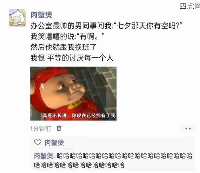Delete the post with the trash icon
200x173 pixels.
click(59, 128)
